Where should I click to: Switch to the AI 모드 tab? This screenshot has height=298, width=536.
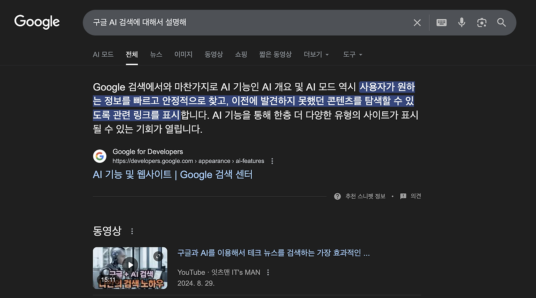coord(103,54)
